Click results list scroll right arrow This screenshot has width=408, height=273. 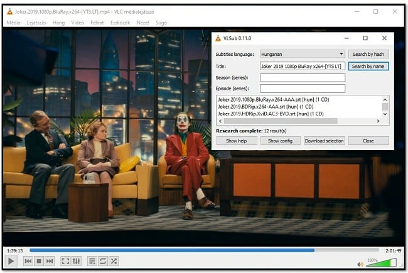pos(378,121)
